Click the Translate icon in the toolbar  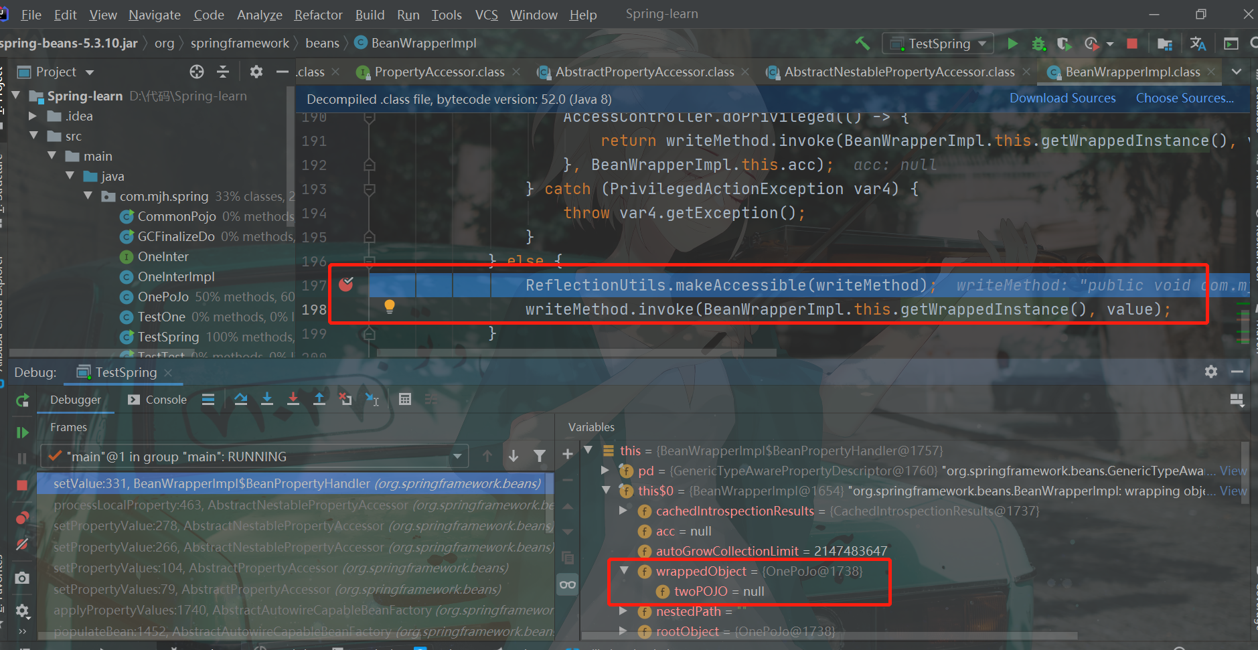1198,44
